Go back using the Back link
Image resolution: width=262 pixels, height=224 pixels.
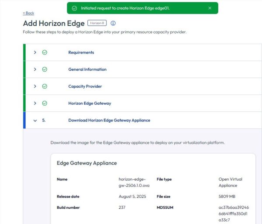[x=28, y=13]
